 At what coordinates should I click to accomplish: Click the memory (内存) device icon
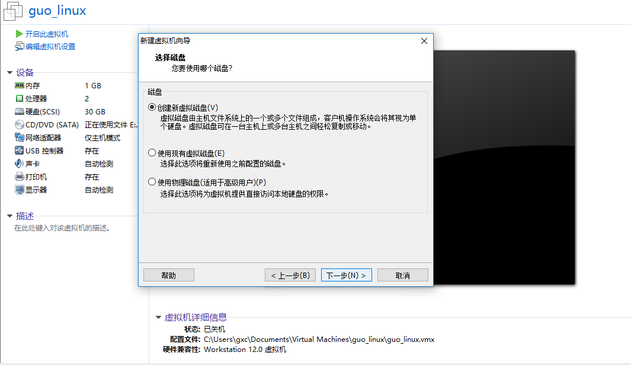coord(20,86)
